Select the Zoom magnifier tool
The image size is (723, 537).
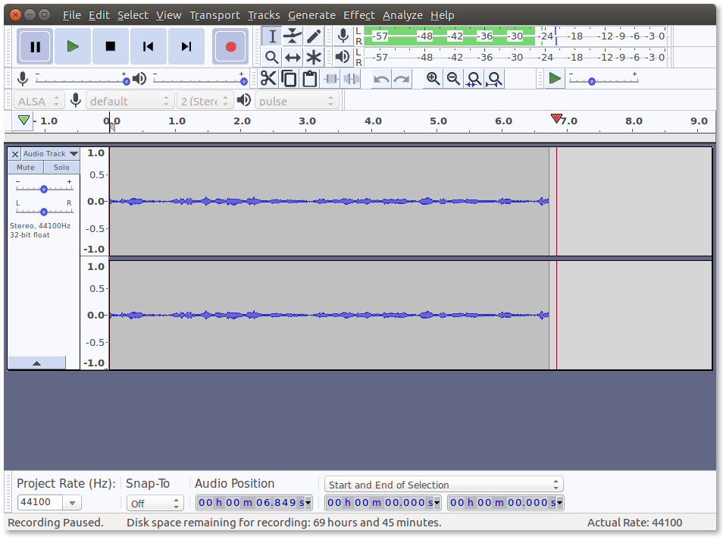[x=272, y=57]
